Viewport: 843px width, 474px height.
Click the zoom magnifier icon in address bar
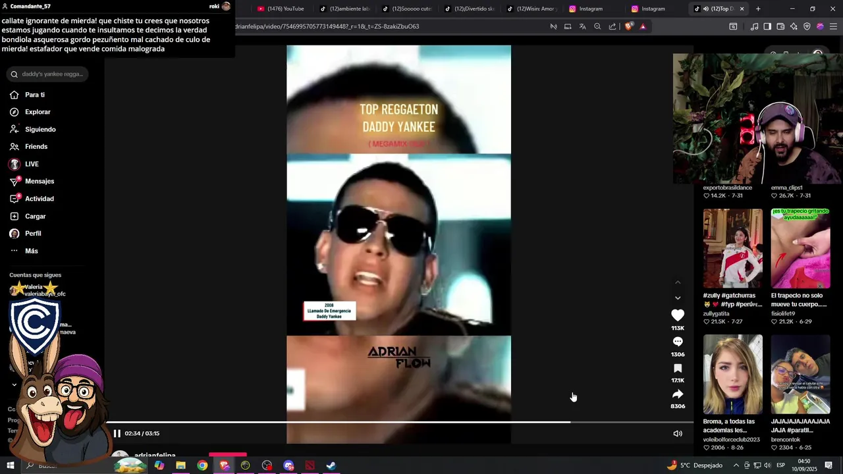click(x=597, y=26)
